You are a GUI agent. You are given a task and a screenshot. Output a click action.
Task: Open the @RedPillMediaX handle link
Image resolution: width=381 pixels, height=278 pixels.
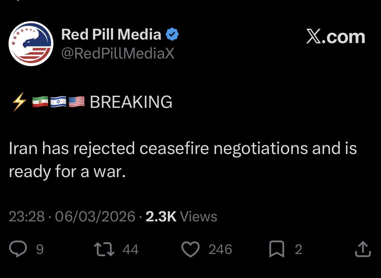pos(118,54)
